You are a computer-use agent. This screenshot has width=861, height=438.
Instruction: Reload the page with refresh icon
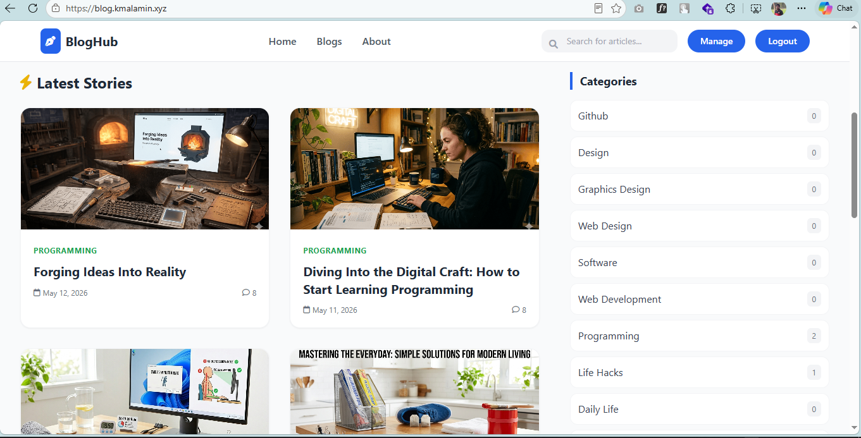tap(33, 8)
